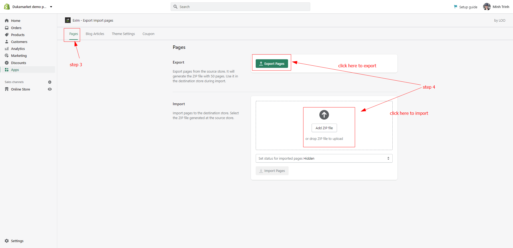Click the green Export Pages button

272,64
